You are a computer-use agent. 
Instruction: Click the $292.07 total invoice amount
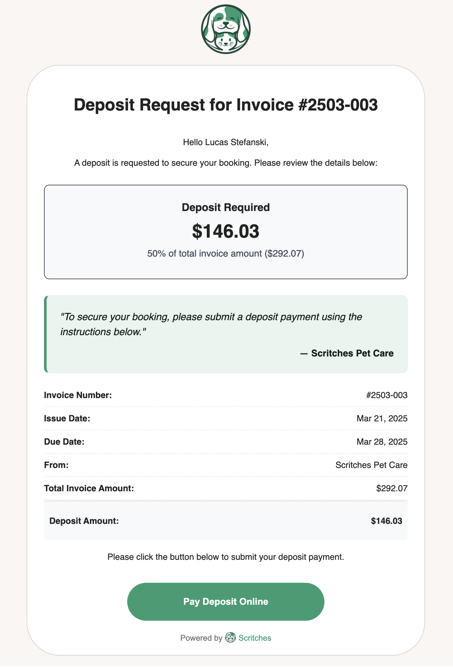pos(392,488)
